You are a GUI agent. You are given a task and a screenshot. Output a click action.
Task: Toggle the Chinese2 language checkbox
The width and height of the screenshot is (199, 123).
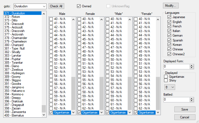coord(169,54)
